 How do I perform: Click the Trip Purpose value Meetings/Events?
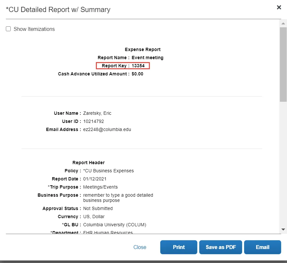pyautogui.click(x=100, y=187)
